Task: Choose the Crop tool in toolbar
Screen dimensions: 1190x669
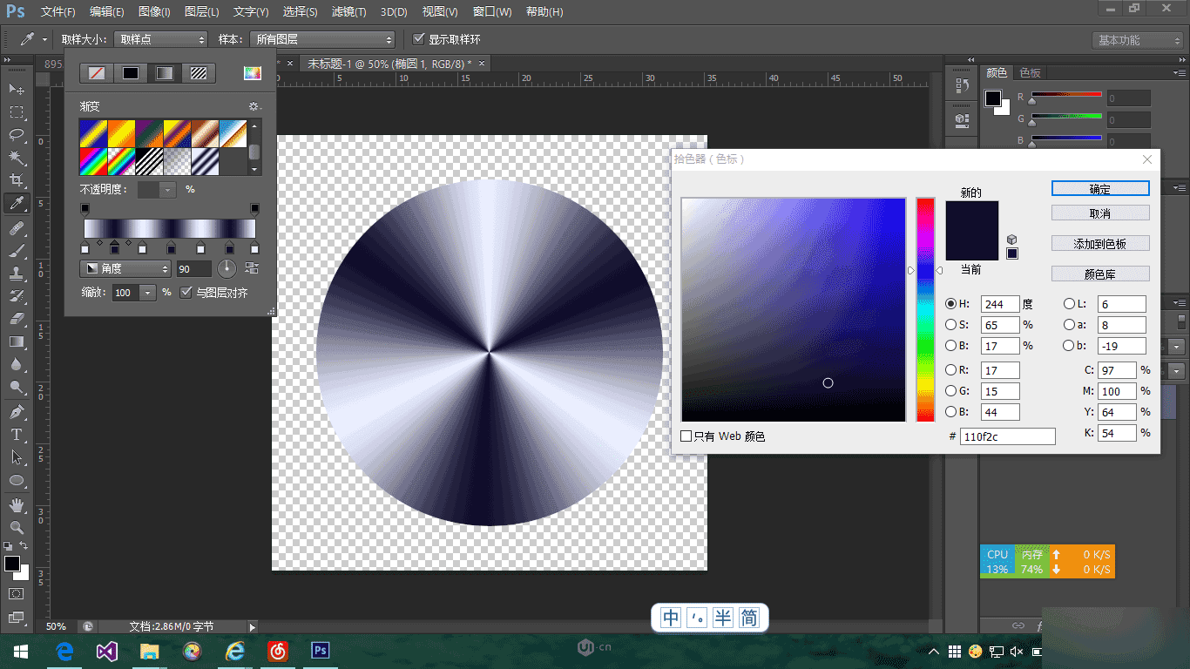Action: [x=17, y=180]
